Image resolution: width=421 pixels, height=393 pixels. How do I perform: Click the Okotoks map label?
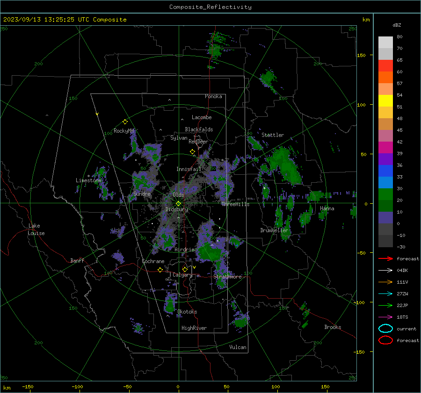point(187,312)
